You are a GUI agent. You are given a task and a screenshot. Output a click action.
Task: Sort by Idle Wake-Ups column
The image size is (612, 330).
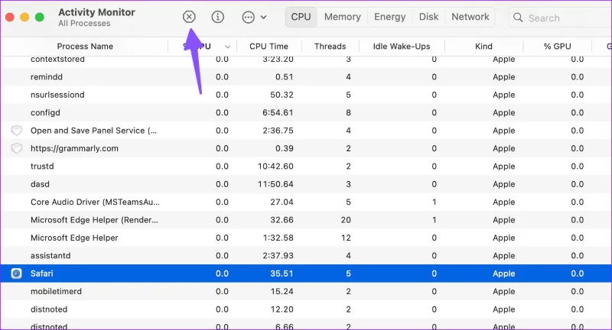click(402, 47)
